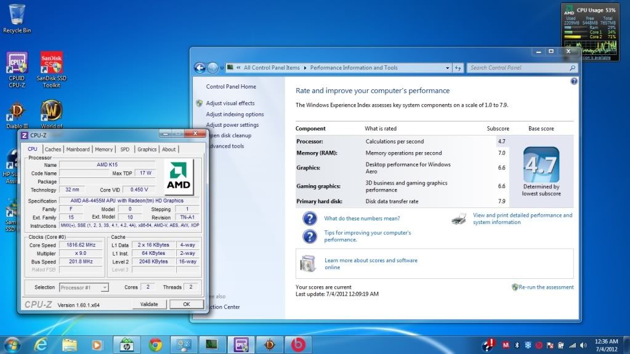This screenshot has width=630, height=354.
Task: Open recent pages dropdown next to forward button
Action: [222, 68]
